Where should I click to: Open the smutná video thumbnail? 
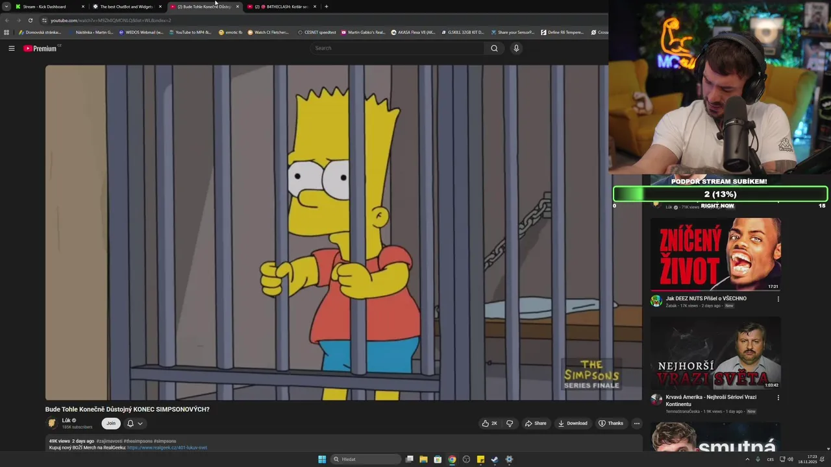715,437
